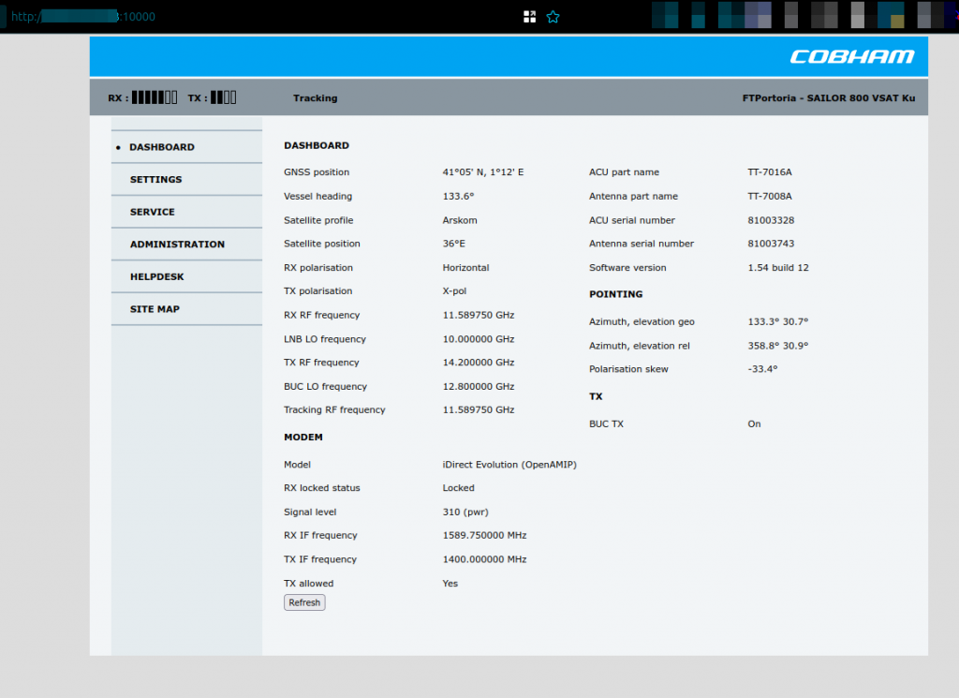Click the TX signal strength bar indicator

tap(223, 97)
